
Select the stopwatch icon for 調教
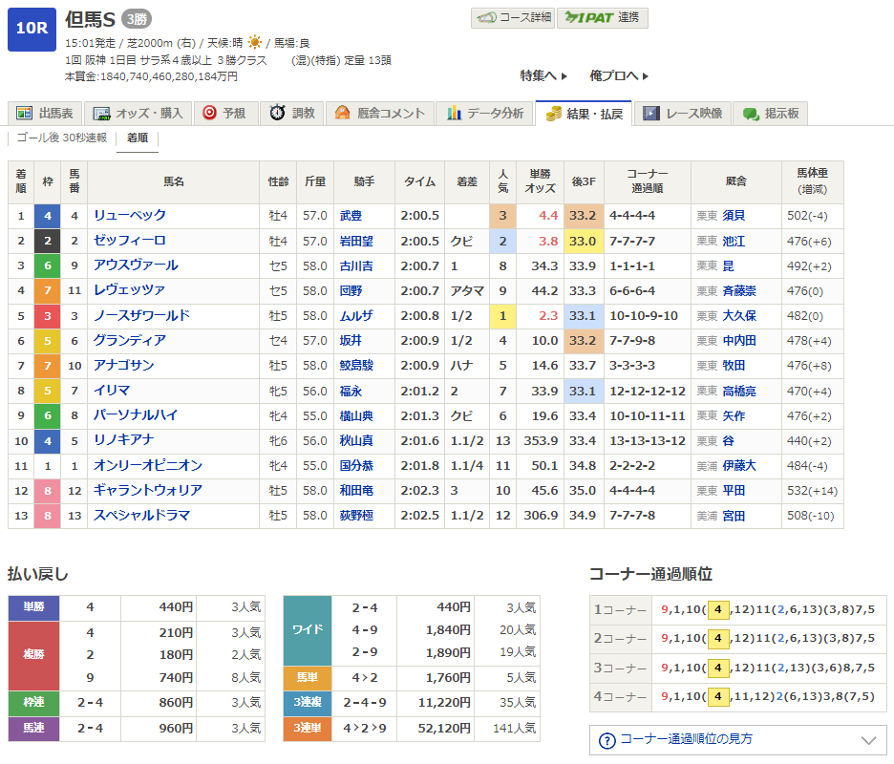(x=277, y=114)
